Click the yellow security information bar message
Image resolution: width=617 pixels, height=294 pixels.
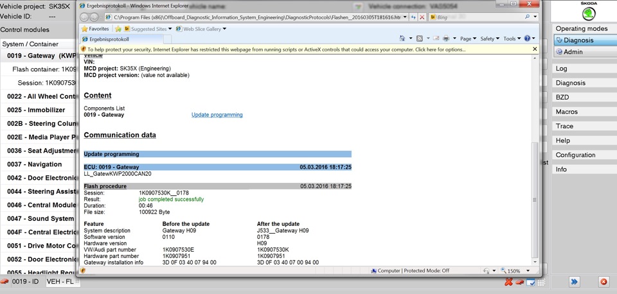point(276,49)
